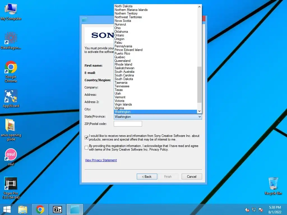Open 7-Zip from the taskbar
This screenshot has height=215, width=287.
point(57,209)
